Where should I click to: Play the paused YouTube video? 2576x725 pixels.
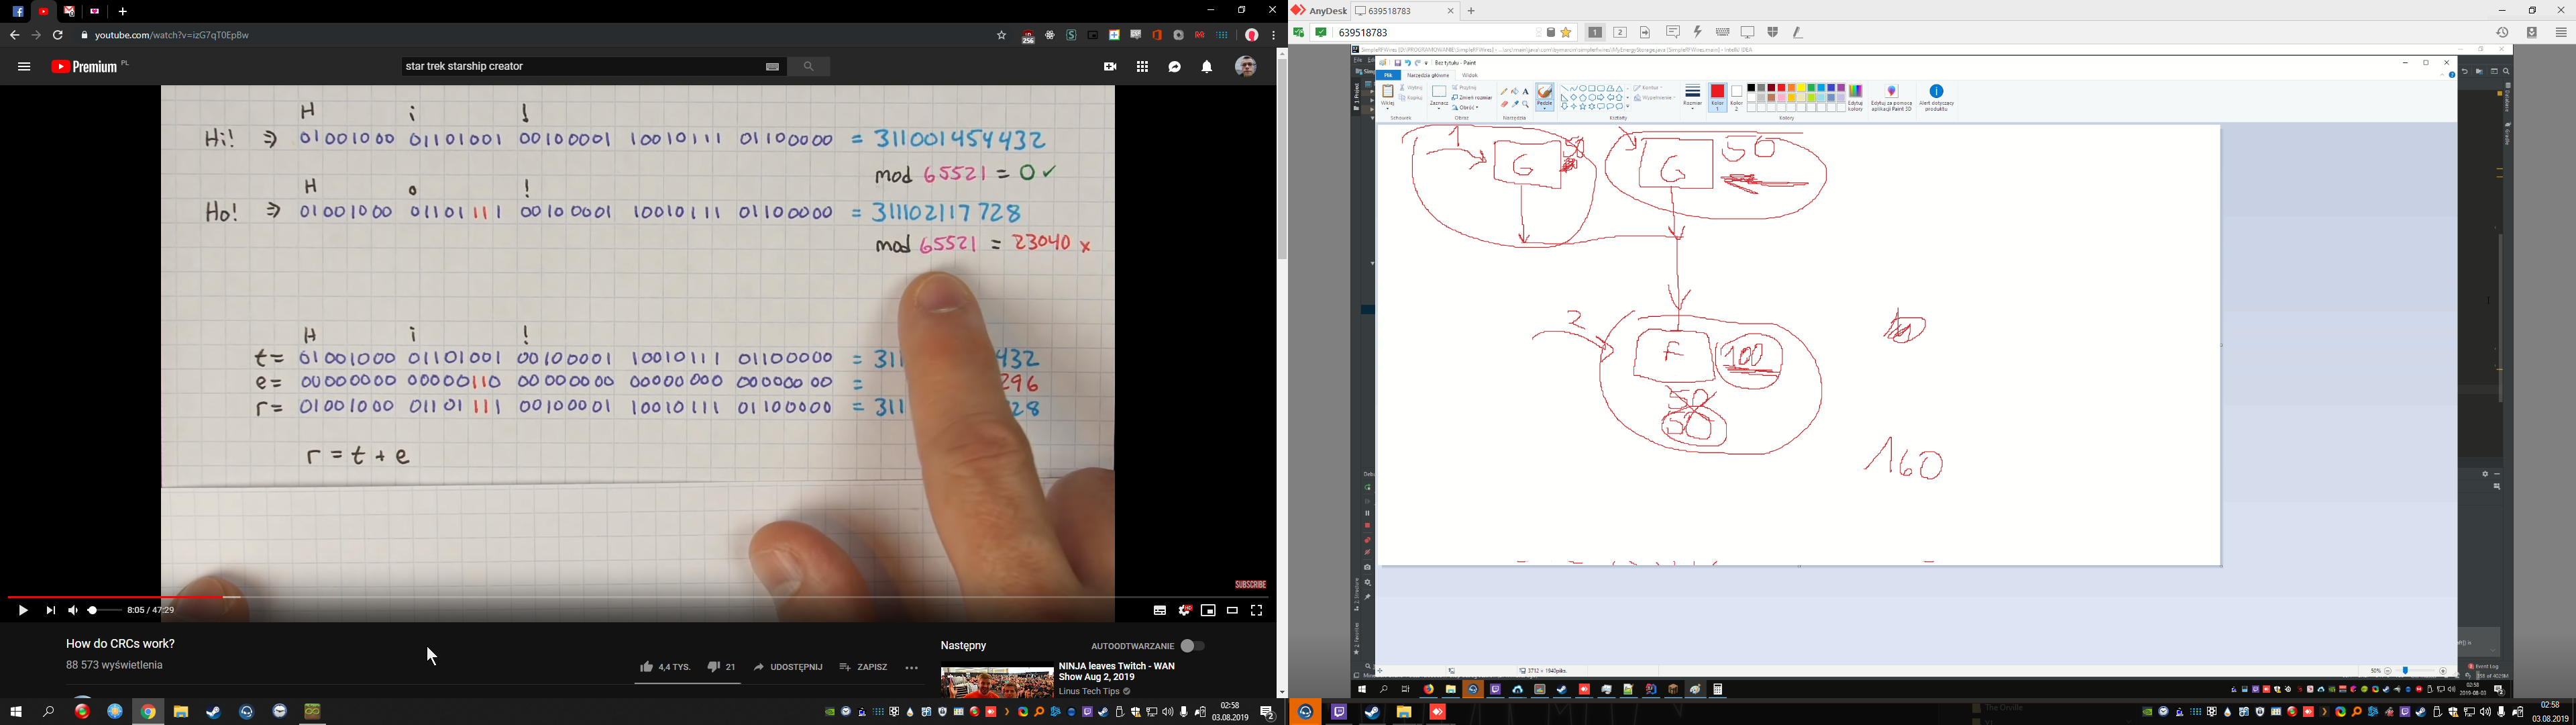click(23, 610)
